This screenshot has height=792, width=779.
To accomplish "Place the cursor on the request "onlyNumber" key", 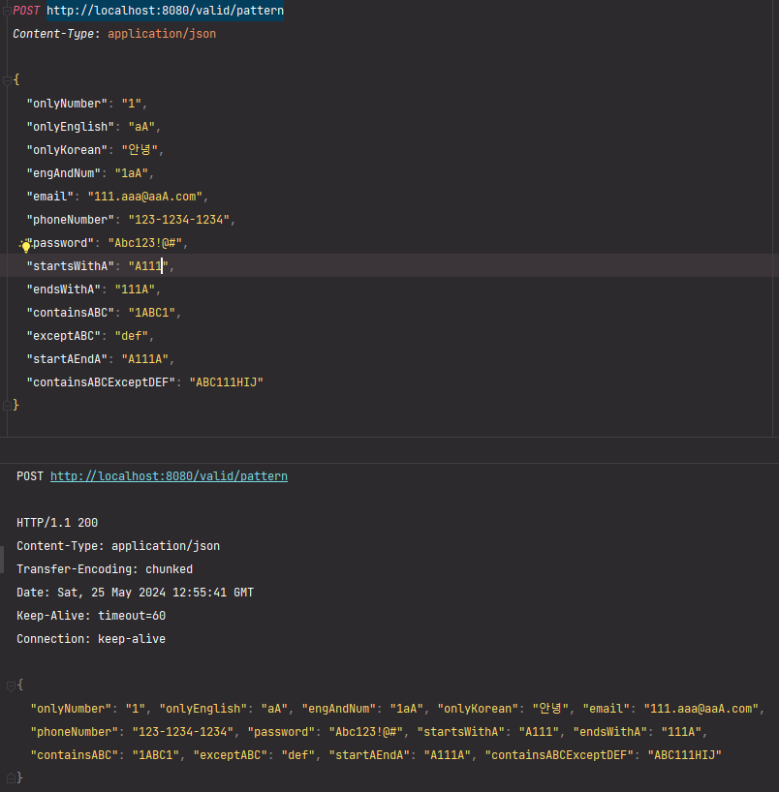I will tap(67, 104).
